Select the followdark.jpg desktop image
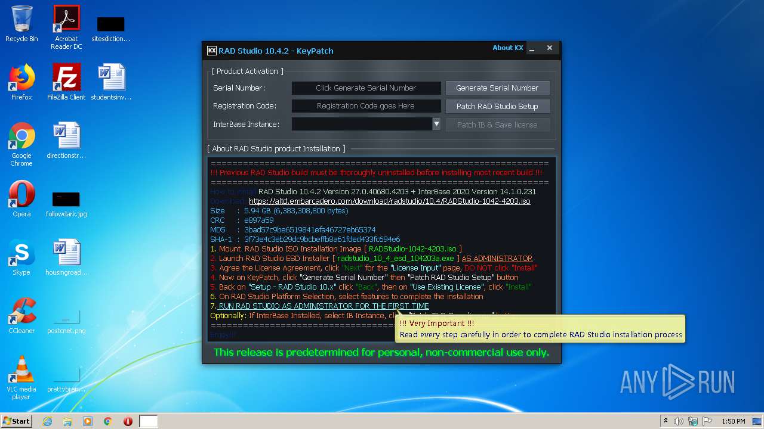Viewport: 764px width, 429px height. tap(66, 204)
